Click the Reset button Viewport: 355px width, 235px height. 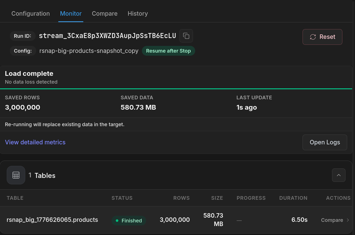(x=322, y=37)
